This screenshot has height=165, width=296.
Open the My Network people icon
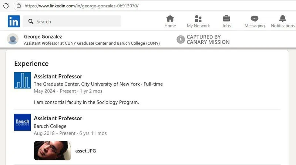[x=198, y=18]
